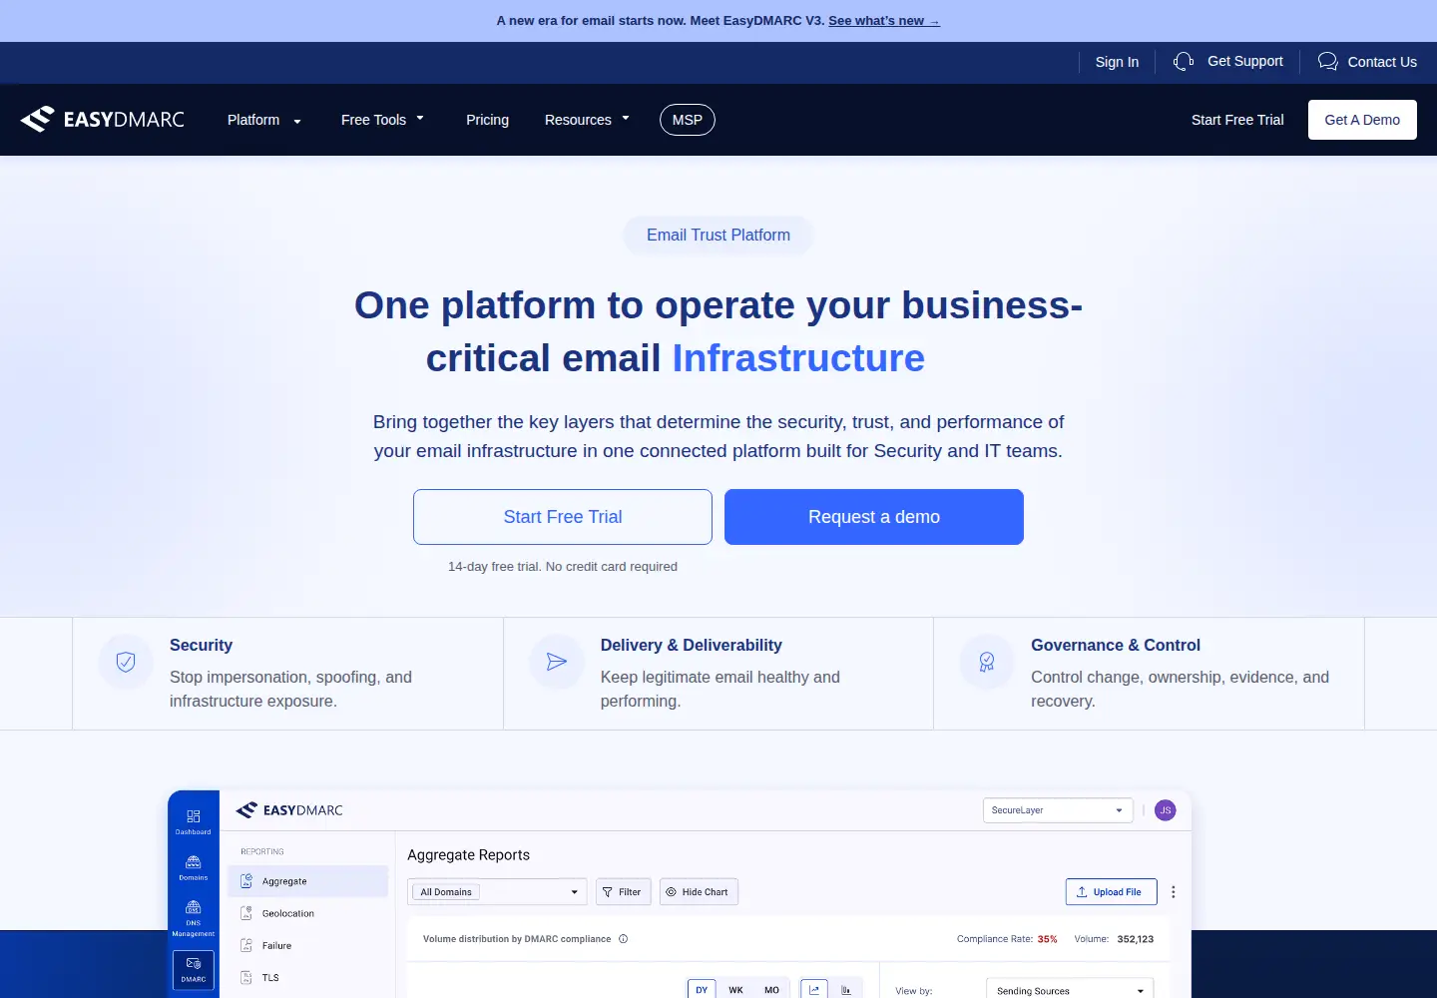The image size is (1437, 998).
Task: Click the info icon next to Volume distribution
Action: pyautogui.click(x=624, y=939)
